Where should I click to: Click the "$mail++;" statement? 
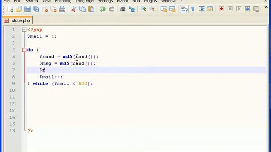pos(51,77)
